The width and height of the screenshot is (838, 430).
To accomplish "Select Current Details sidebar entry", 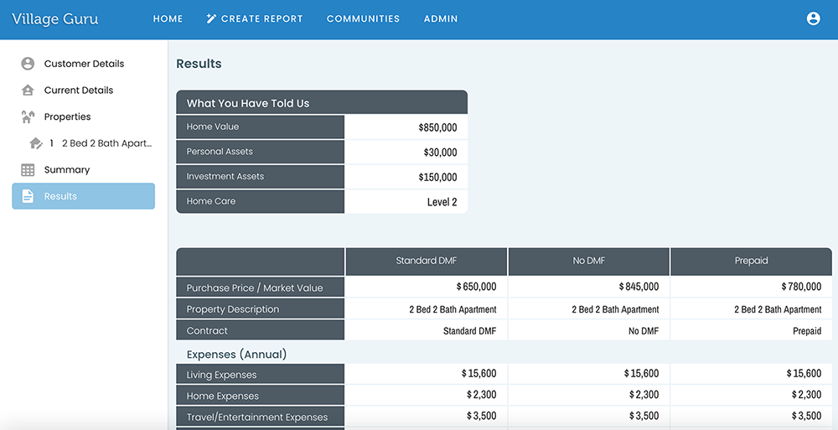I will click(79, 91).
